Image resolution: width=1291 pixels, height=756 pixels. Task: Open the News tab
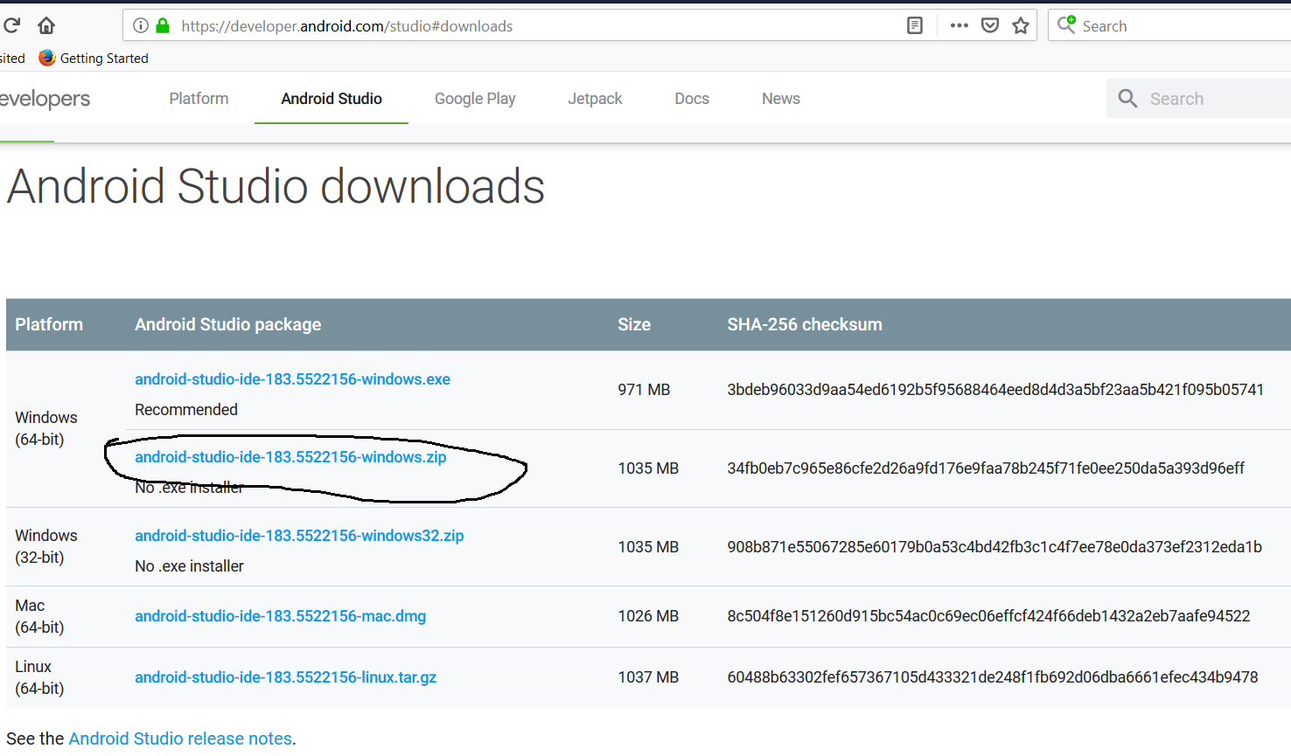click(x=781, y=99)
